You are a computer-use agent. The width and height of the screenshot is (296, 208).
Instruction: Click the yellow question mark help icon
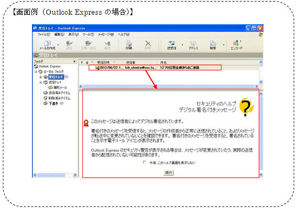246,107
